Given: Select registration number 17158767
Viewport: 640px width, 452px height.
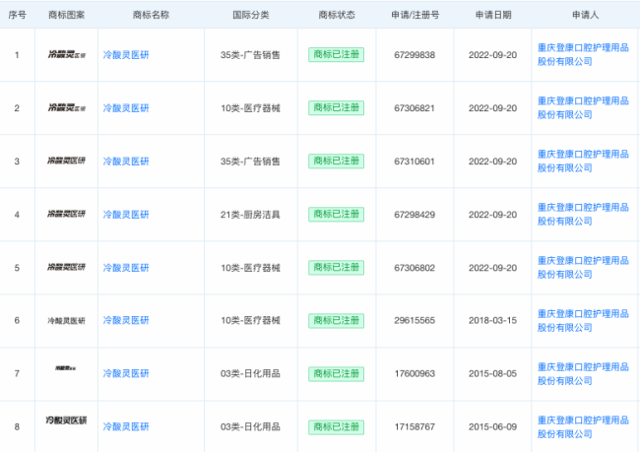Looking at the screenshot, I should click(x=415, y=426).
